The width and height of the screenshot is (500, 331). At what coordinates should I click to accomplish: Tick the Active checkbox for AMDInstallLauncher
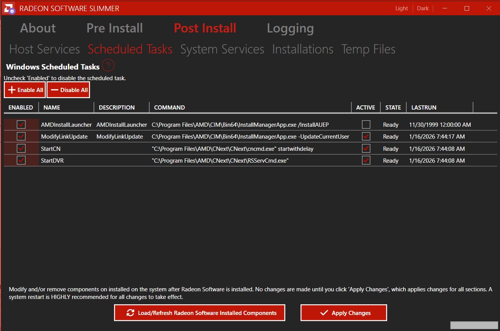366,124
